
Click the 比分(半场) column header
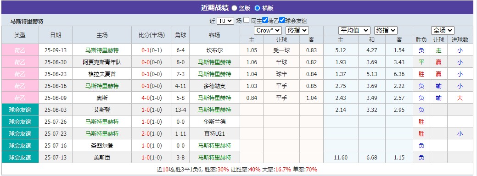coord(152,35)
